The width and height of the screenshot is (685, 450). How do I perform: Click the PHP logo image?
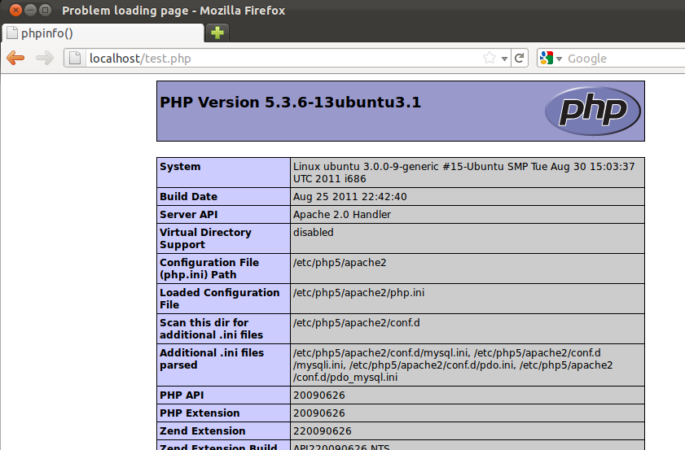593,111
